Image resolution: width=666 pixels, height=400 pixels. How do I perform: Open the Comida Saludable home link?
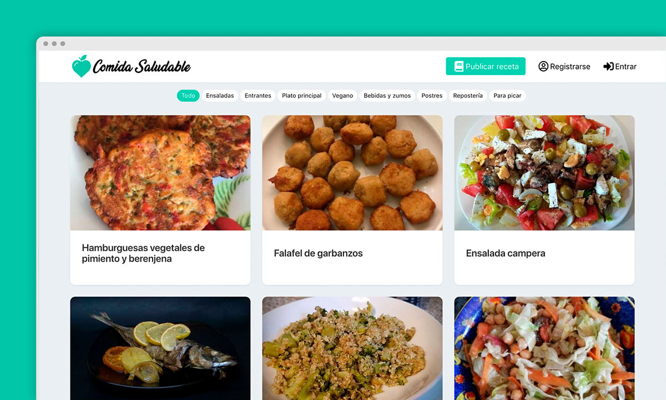[x=132, y=66]
